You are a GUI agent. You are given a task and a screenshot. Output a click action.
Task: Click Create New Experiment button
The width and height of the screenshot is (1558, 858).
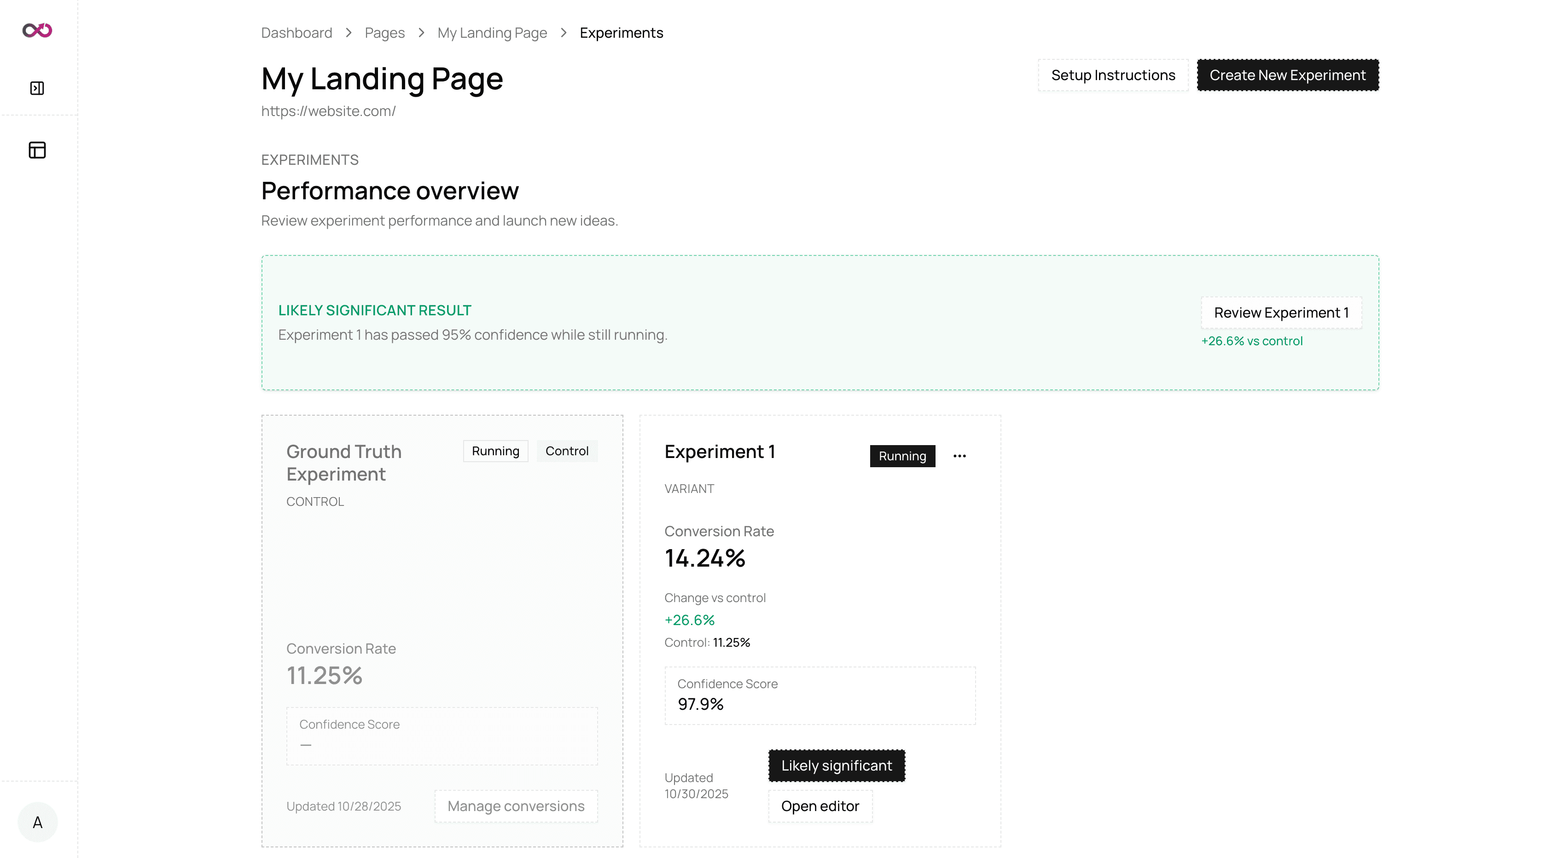coord(1287,75)
